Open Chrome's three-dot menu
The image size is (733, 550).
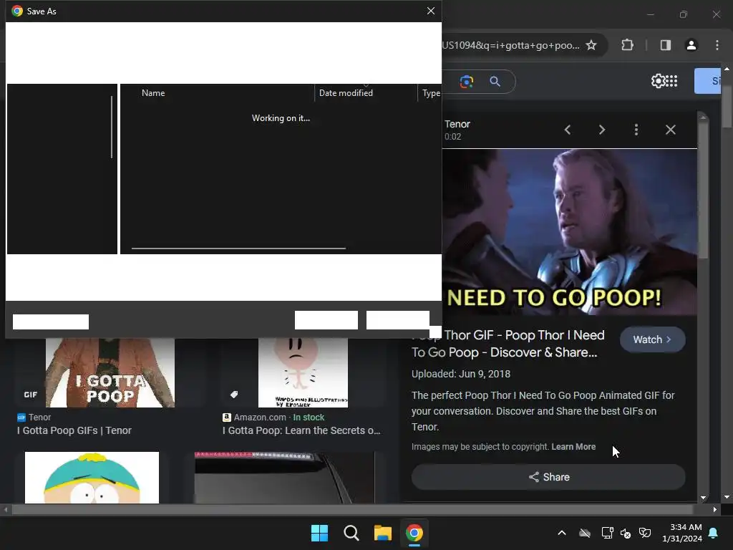tap(717, 45)
